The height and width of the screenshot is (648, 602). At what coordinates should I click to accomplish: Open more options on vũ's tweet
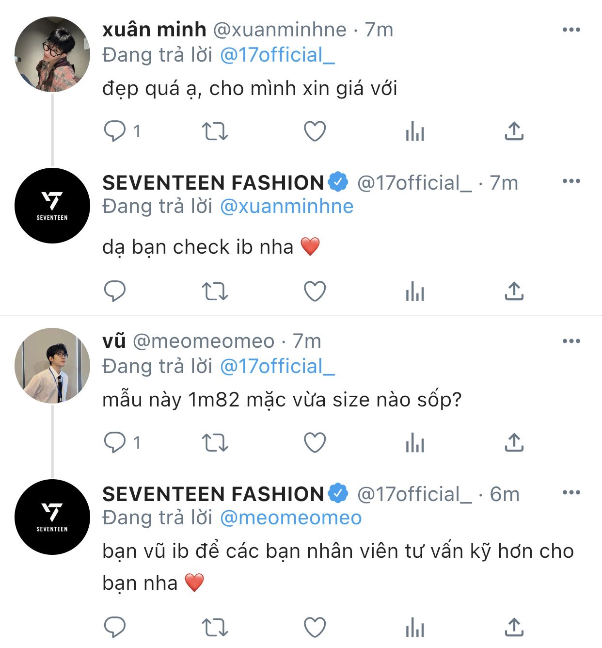coord(571,341)
